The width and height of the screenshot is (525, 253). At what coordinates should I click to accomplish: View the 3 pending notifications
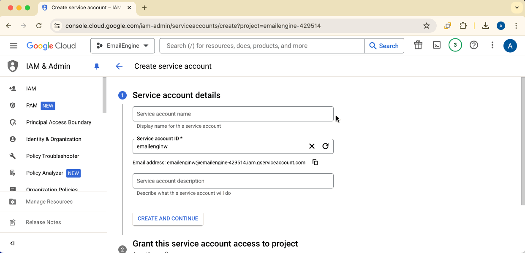pyautogui.click(x=455, y=45)
